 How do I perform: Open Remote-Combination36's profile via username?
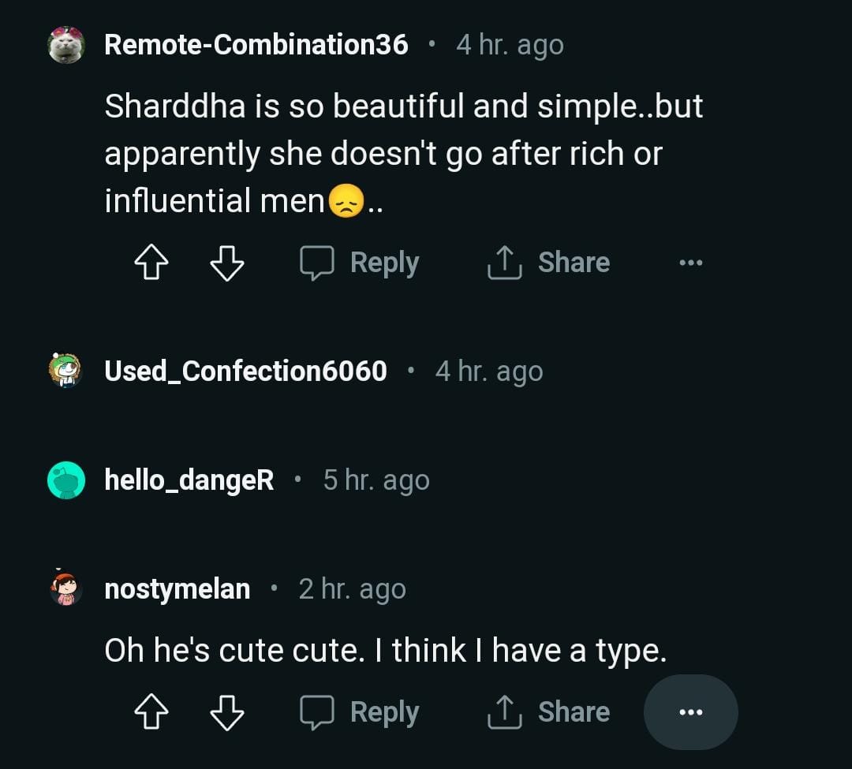(256, 45)
